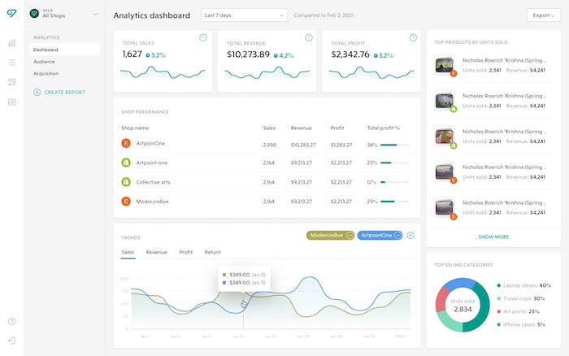This screenshot has height=356, width=569.
Task: Open the info icon on Total Revenue card
Action: [x=309, y=37]
